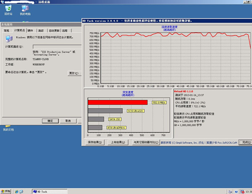Click the 552.0 MB/s label
Image resolution: width=252 pixels, height=194 pixels.
[159, 102]
